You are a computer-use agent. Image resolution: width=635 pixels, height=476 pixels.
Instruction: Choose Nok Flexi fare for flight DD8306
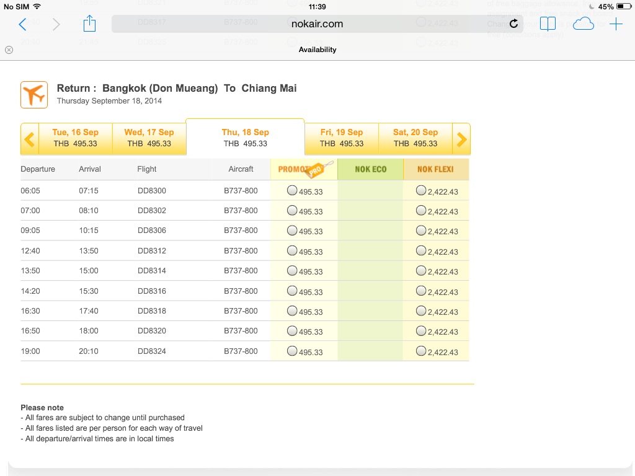[421, 231]
